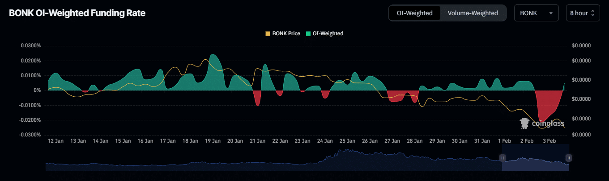Click the coinglass watermark text
The width and height of the screenshot is (609, 181).
pos(548,124)
